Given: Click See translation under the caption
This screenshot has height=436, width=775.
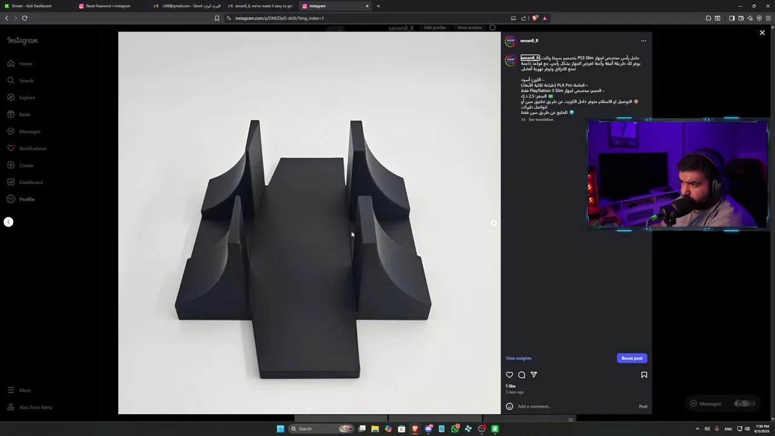Looking at the screenshot, I should [x=541, y=120].
